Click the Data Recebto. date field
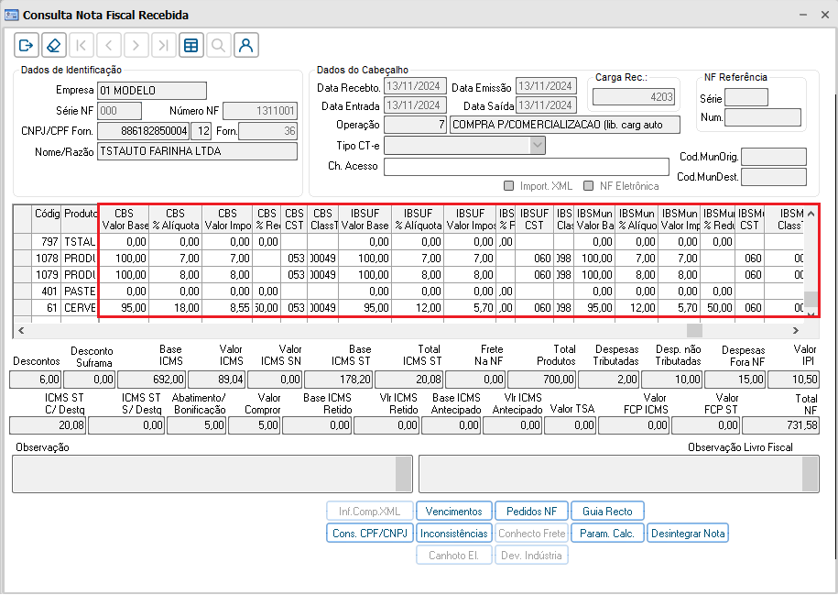Image resolution: width=838 pixels, height=595 pixels. click(416, 86)
